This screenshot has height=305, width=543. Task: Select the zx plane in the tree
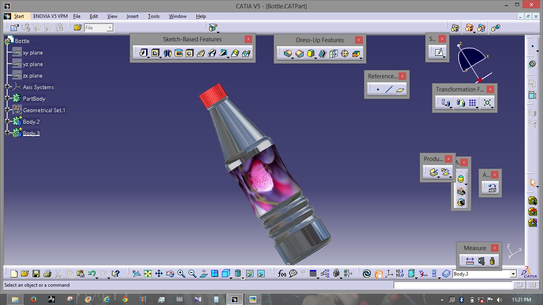33,76
